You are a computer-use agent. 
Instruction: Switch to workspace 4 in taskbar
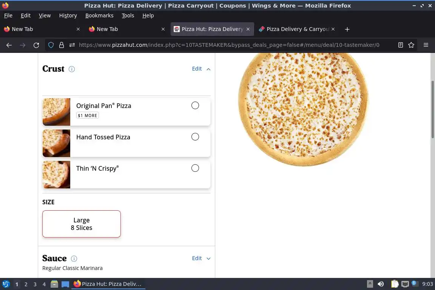[44, 284]
